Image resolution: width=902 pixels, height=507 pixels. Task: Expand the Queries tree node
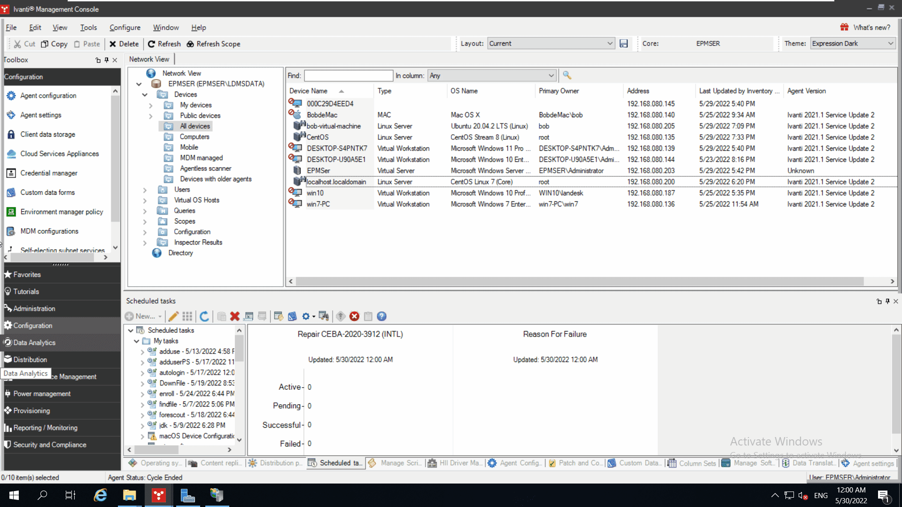pos(145,211)
